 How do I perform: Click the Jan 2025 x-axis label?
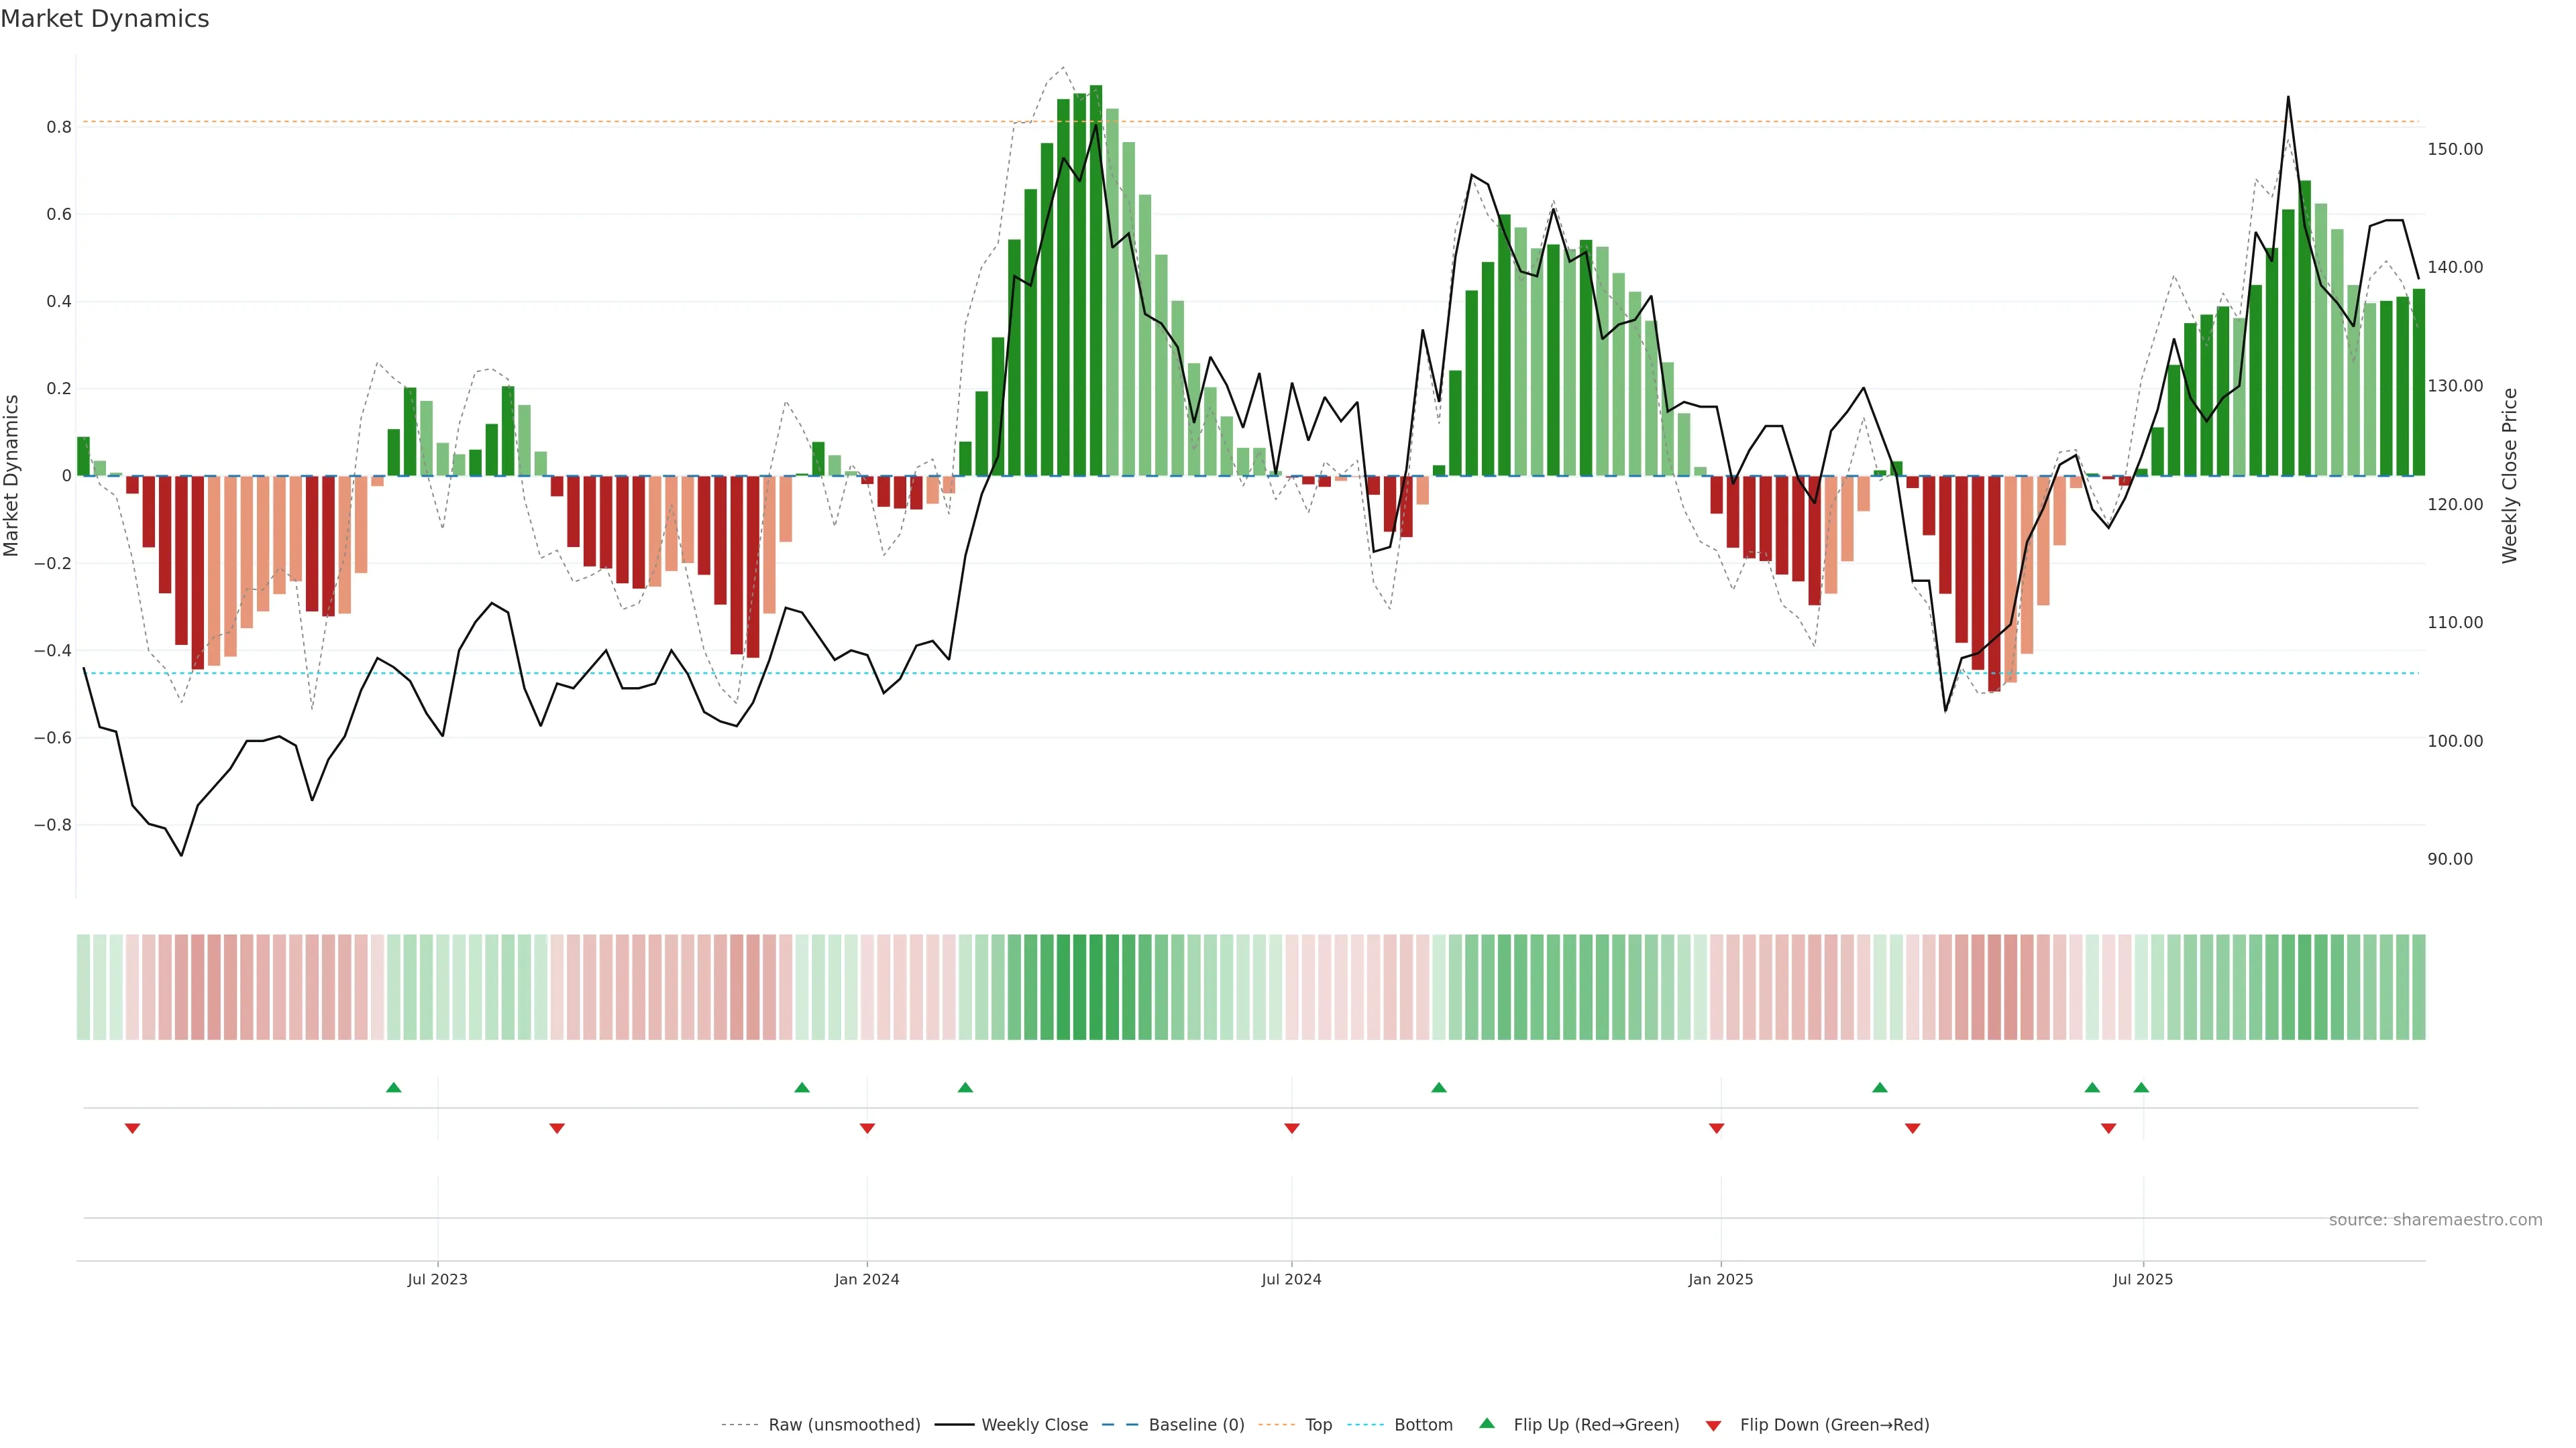click(x=1720, y=1279)
